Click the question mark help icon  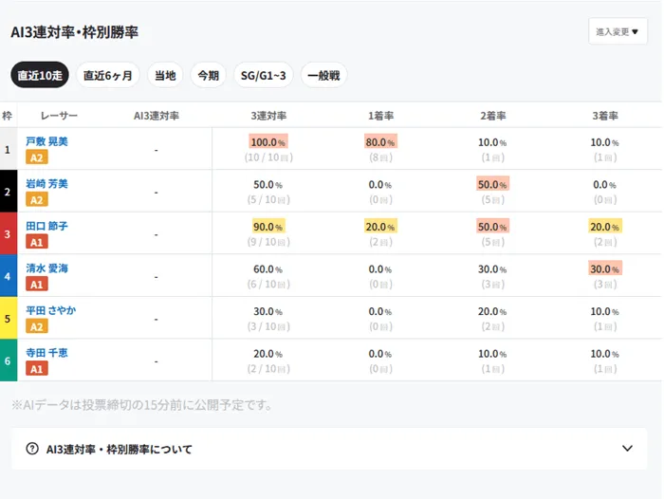(x=32, y=449)
